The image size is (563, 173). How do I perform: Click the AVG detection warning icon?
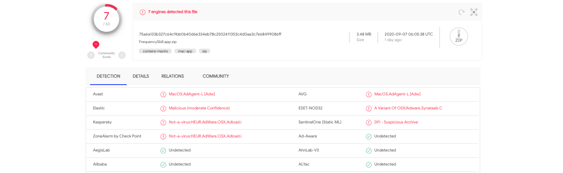pos(369,94)
